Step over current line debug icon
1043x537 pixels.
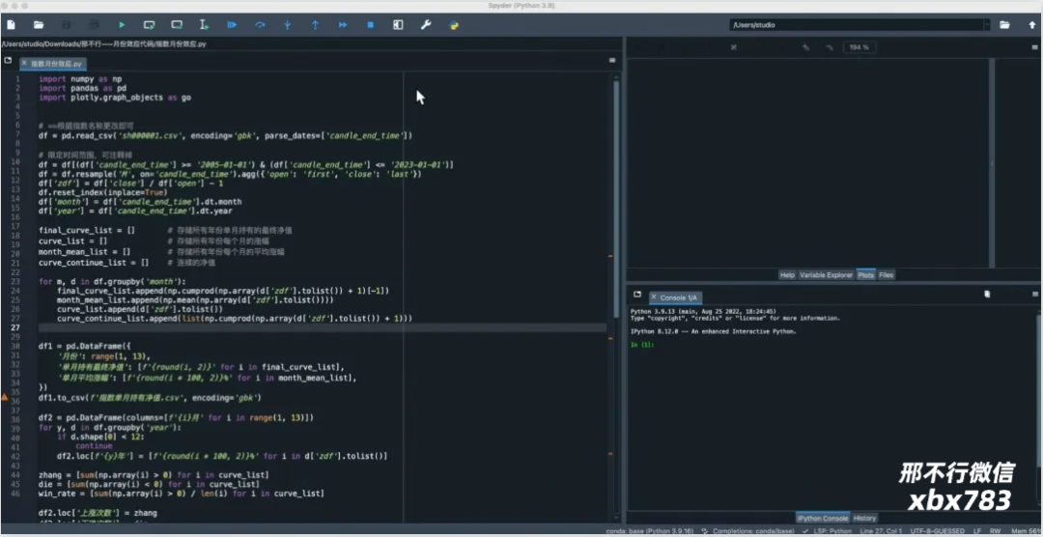(260, 24)
